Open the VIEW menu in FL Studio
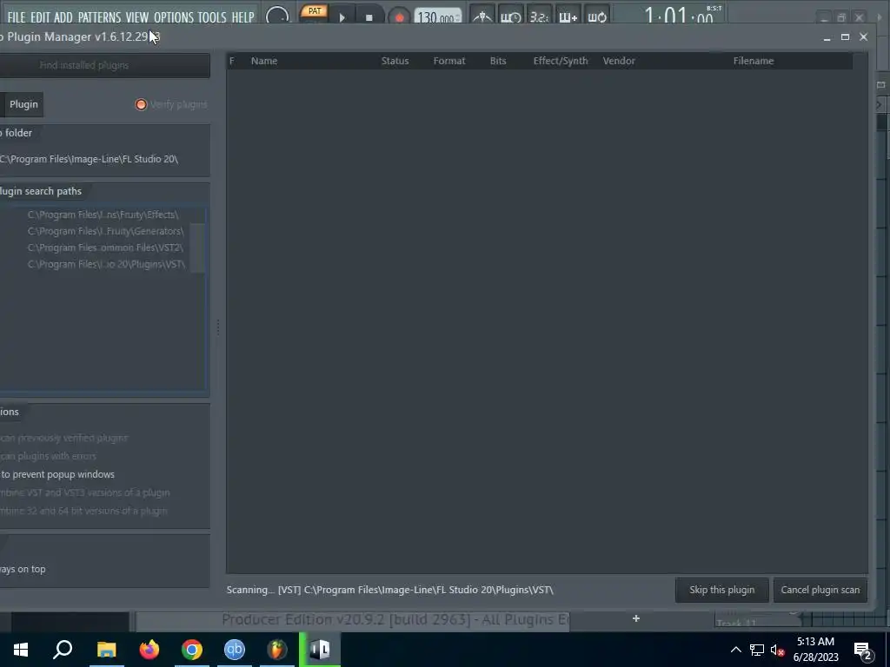Image resolution: width=890 pixels, height=667 pixels. coord(136,17)
